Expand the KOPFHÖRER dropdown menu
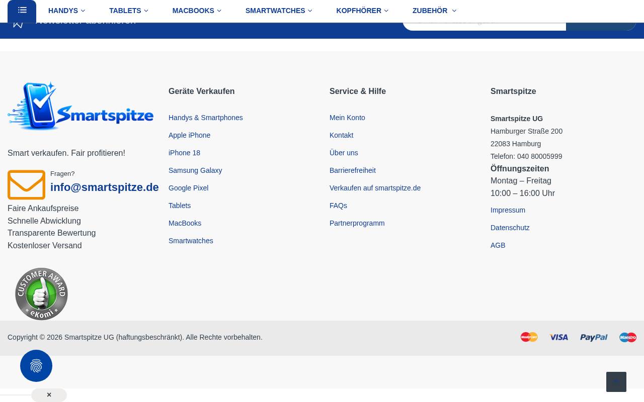The height and width of the screenshot is (402, 644). pos(362,11)
